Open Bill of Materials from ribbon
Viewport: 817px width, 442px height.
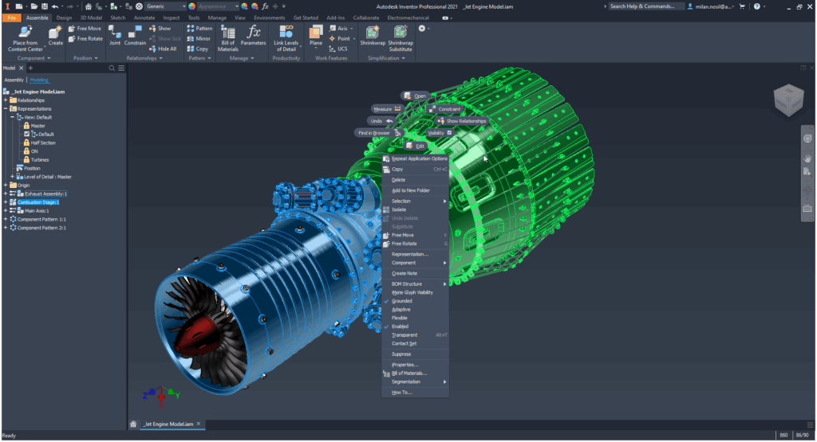click(228, 33)
